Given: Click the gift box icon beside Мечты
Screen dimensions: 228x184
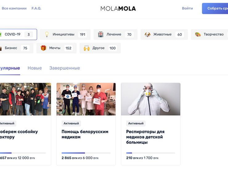Looking at the screenshot, I should (x=43, y=48).
